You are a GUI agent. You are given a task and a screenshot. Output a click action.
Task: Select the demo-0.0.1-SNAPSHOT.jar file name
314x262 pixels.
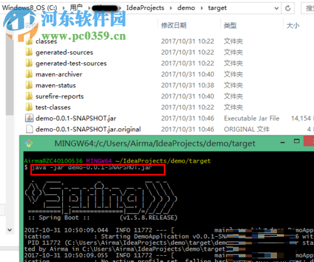[76, 118]
